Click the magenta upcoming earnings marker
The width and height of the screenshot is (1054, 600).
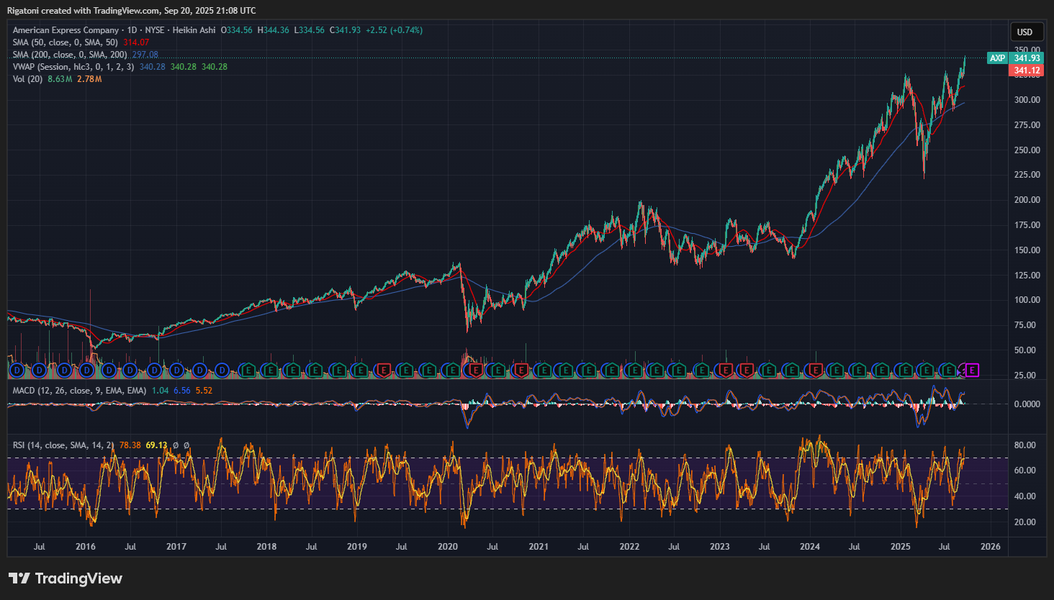972,371
